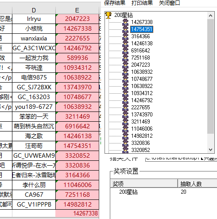Click spreadsheet cell E with 13743970
Screen dimensions: 217x219
coord(77,87)
